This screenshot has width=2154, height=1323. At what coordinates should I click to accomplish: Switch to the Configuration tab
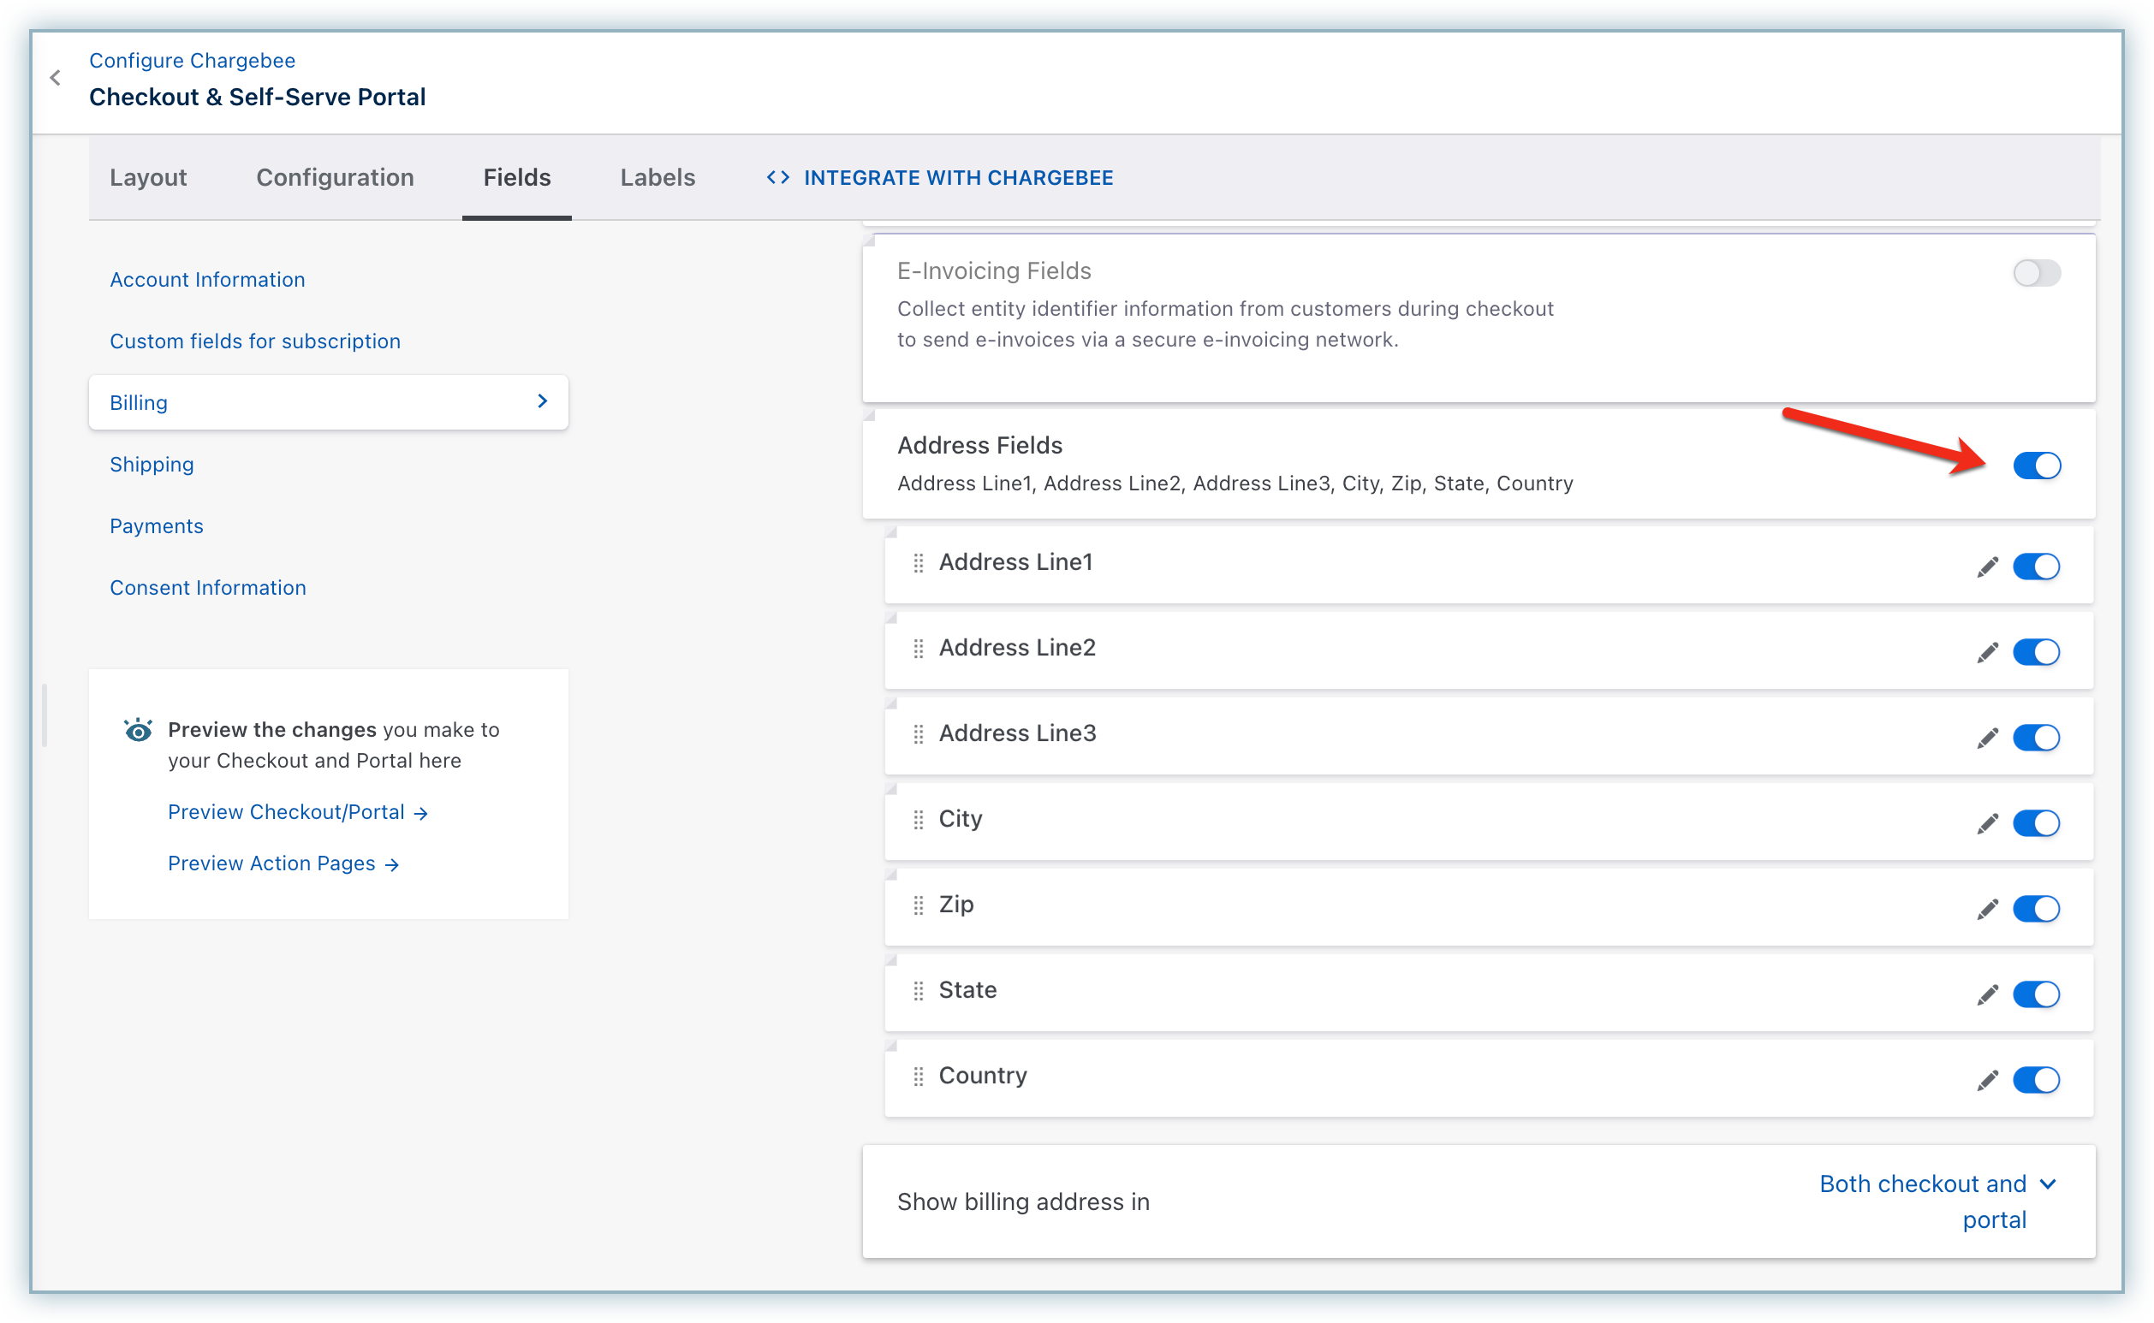(335, 178)
